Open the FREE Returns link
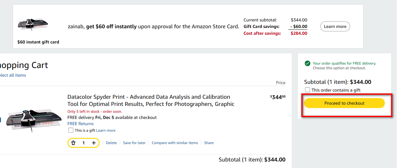Image resolution: width=397 pixels, height=168 pixels. [x=80, y=124]
